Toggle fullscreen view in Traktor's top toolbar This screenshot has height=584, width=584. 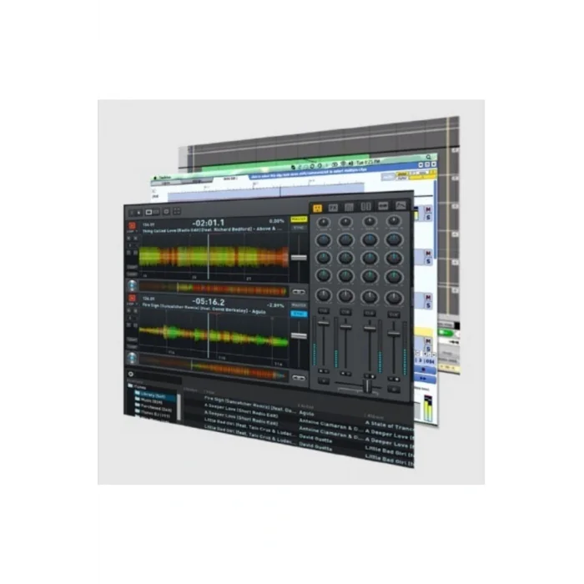coord(177,211)
